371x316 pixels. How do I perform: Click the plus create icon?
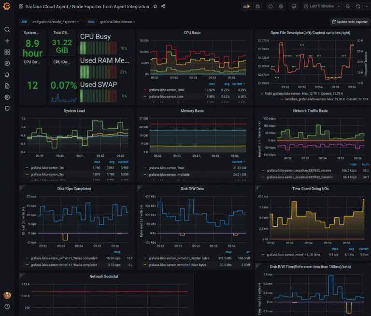click(x=7, y=41)
